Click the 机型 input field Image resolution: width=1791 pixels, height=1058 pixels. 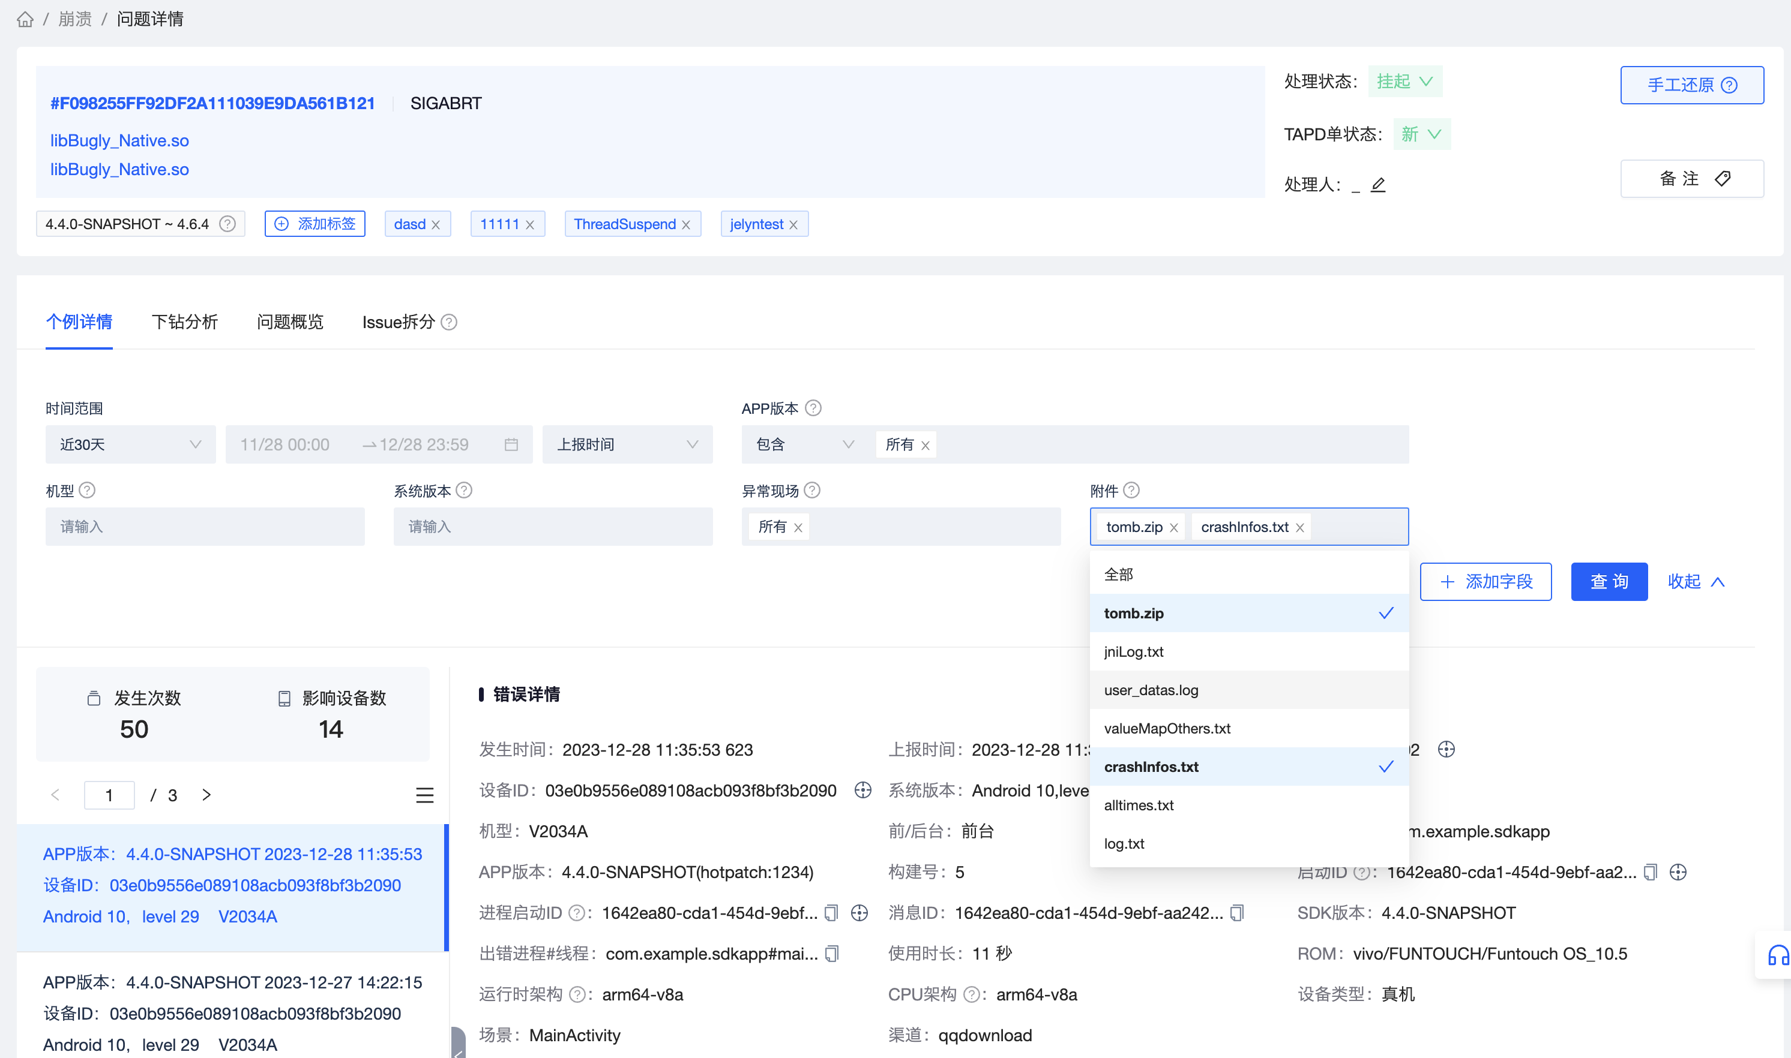tap(205, 527)
